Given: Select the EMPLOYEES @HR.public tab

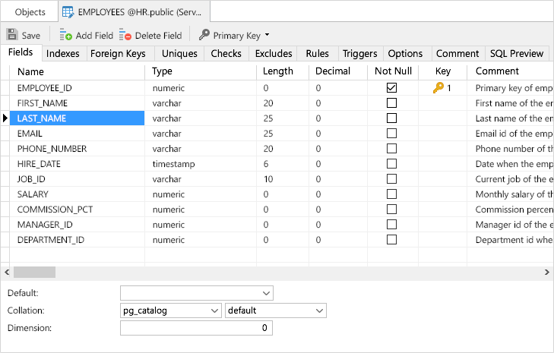Looking at the screenshot, I should (x=135, y=12).
